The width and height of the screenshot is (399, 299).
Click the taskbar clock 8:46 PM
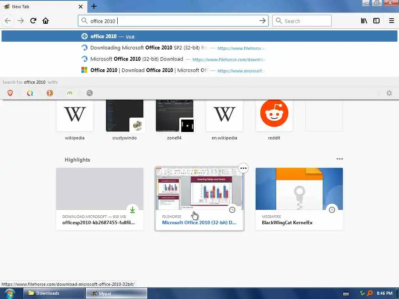coord(385,294)
